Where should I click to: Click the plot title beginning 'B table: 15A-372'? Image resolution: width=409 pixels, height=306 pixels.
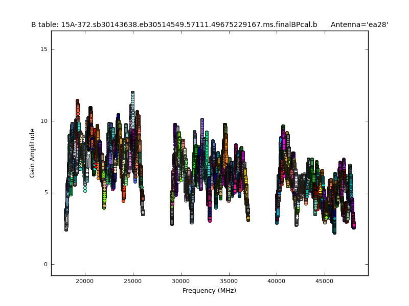tap(174, 24)
